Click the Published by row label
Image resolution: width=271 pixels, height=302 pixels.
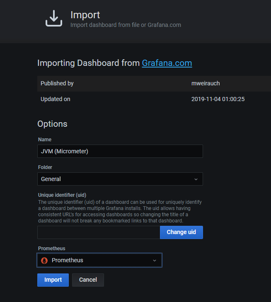tap(57, 83)
